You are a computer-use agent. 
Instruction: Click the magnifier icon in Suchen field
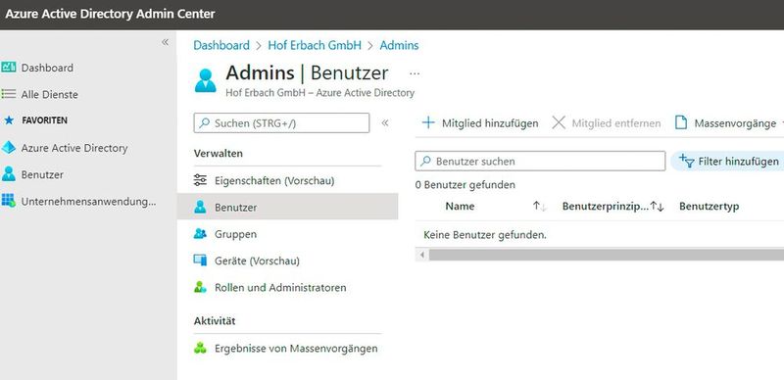pos(204,123)
